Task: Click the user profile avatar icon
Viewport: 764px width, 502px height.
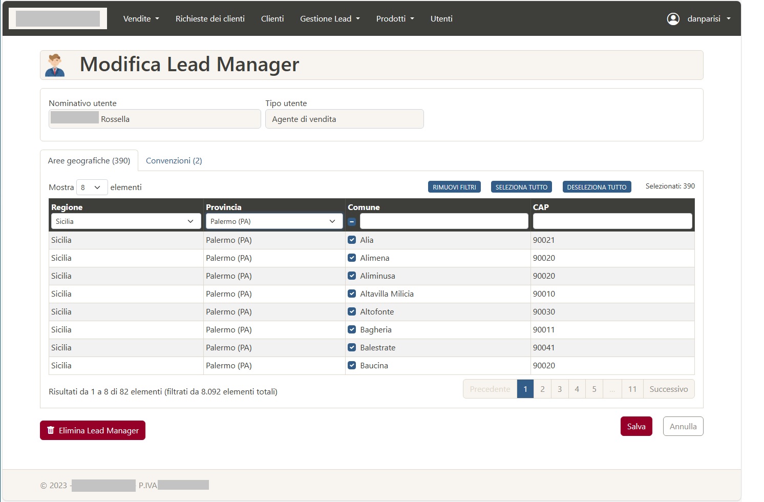Action: 673,19
